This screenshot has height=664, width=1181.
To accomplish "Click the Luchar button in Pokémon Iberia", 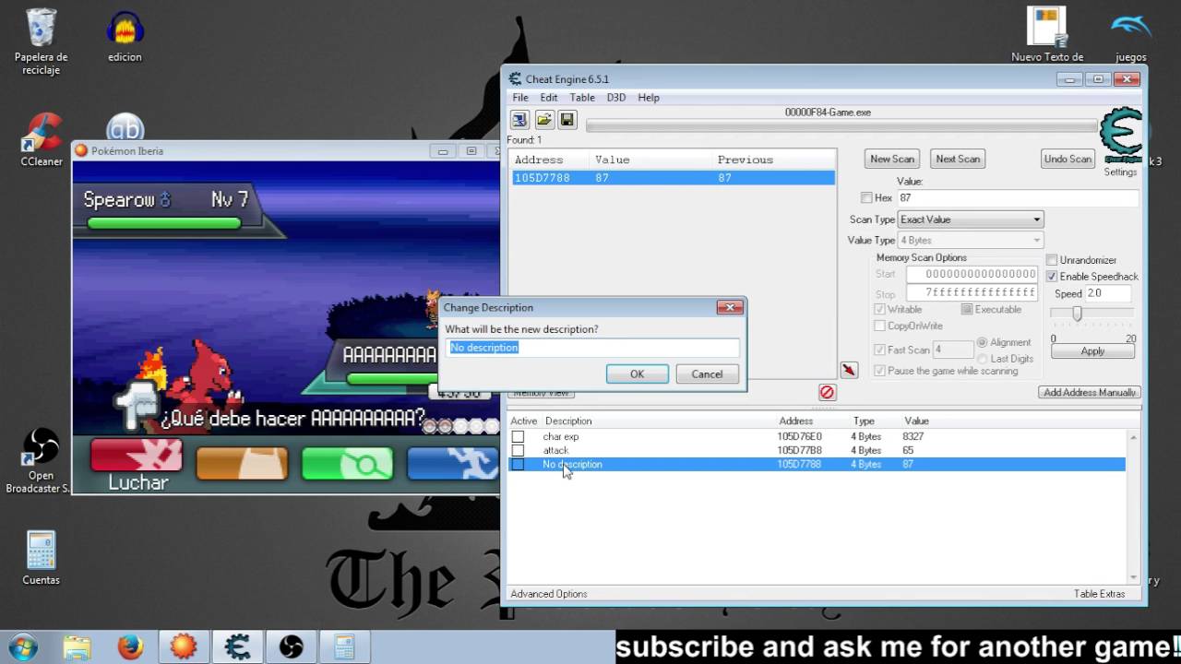I will (x=137, y=464).
